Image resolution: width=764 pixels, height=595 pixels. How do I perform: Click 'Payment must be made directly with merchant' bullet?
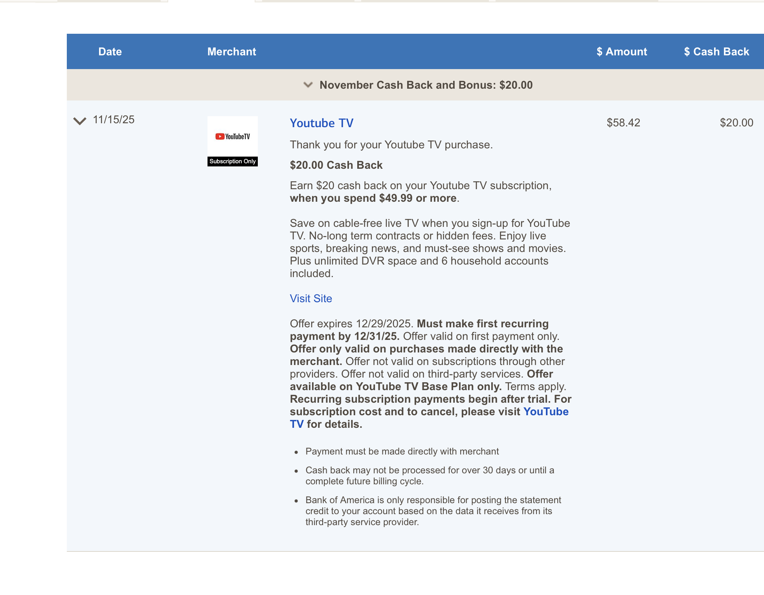(402, 451)
